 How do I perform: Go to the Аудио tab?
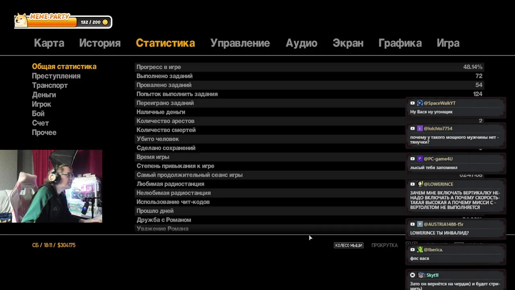click(x=301, y=43)
